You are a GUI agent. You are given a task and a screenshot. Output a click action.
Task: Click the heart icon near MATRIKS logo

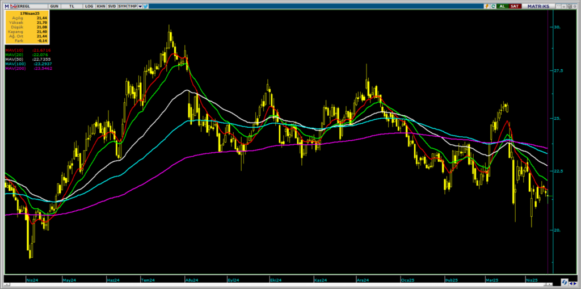pos(557,6)
